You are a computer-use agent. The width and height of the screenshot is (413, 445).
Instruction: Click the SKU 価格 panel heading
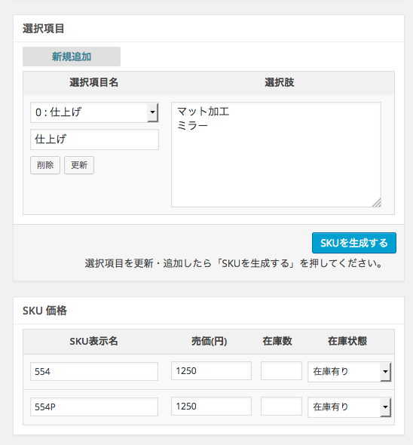[x=44, y=311]
